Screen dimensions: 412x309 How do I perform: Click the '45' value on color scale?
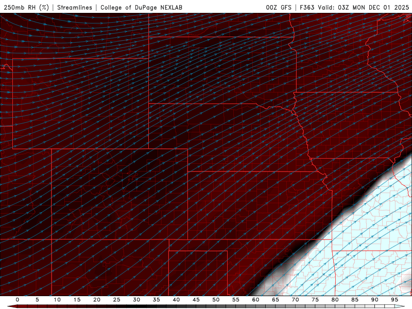tap(196, 300)
